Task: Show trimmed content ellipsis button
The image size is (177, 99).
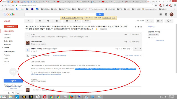Action: (x=32, y=84)
